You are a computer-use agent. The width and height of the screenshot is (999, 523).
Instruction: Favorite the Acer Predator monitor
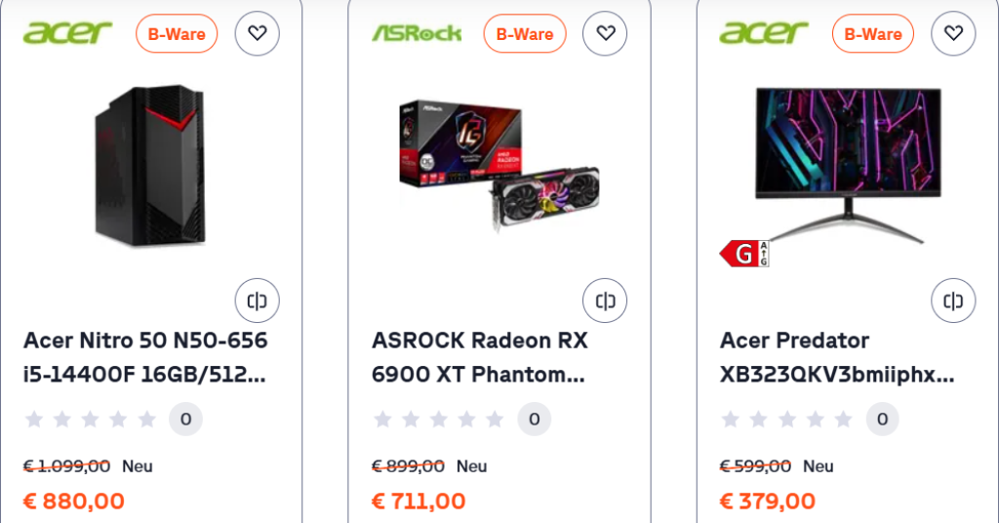click(953, 34)
